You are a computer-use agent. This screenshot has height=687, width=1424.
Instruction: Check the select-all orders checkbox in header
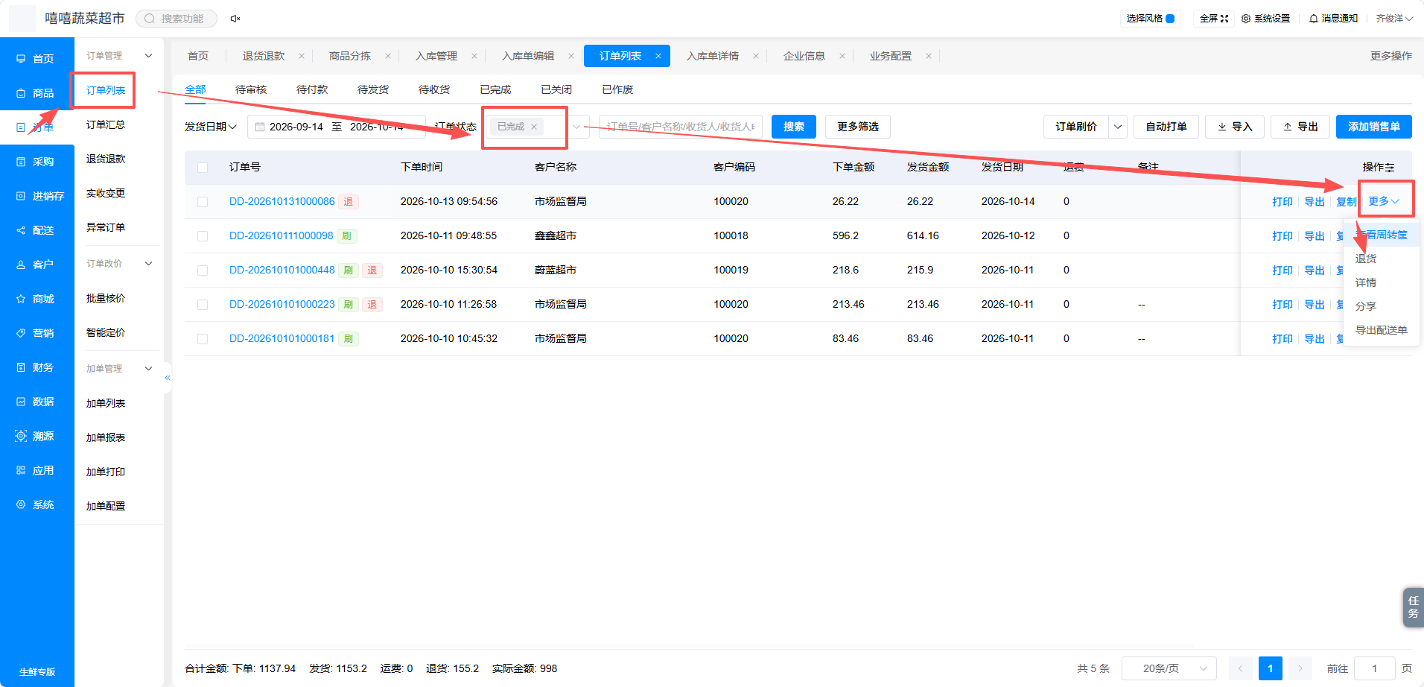pyautogui.click(x=203, y=168)
